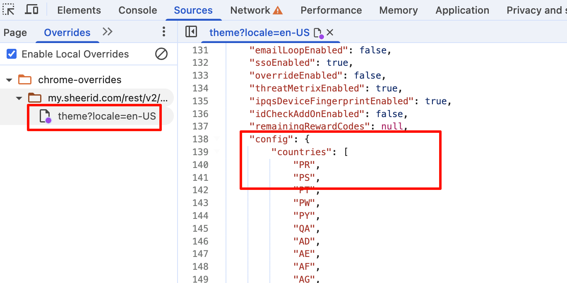Switch to the Page navigator tab
The width and height of the screenshot is (567, 283).
point(15,32)
